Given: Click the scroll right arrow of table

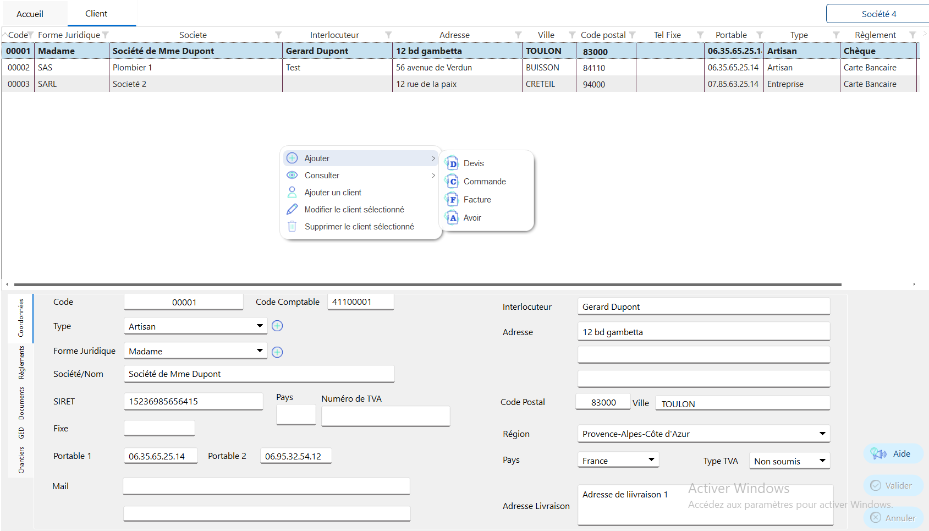Looking at the screenshot, I should coord(914,284).
